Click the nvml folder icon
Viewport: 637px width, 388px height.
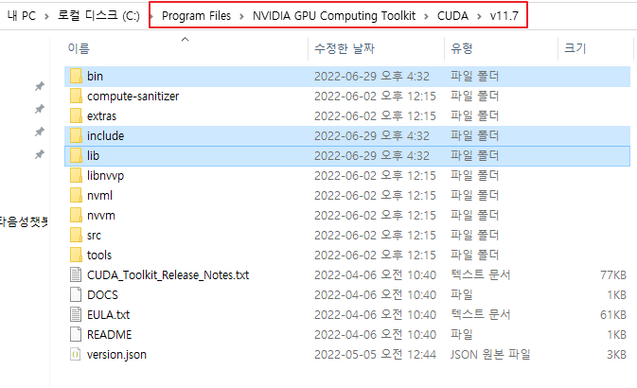pos(76,196)
